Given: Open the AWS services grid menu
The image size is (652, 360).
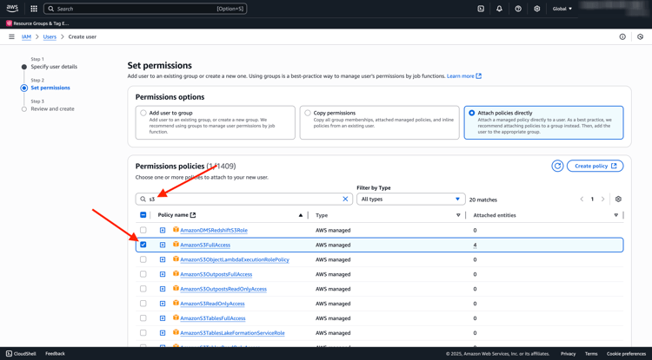Looking at the screenshot, I should tap(34, 9).
